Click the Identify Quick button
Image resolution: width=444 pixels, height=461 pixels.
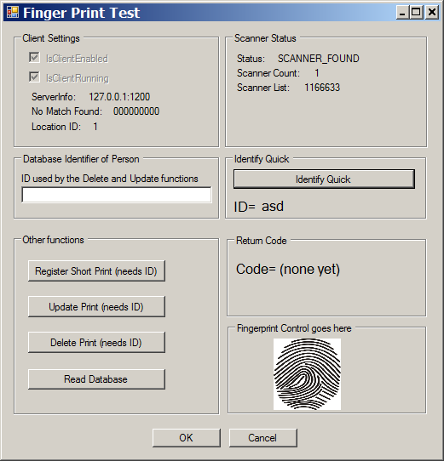click(324, 179)
